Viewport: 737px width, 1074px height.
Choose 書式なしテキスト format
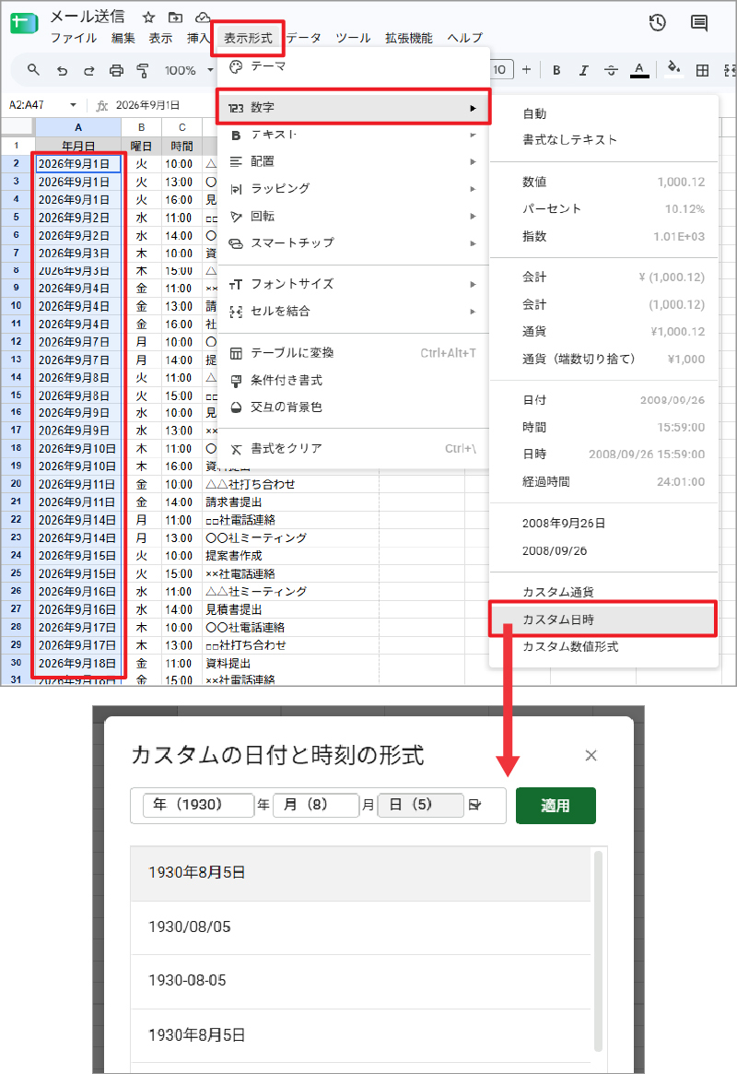604,140
